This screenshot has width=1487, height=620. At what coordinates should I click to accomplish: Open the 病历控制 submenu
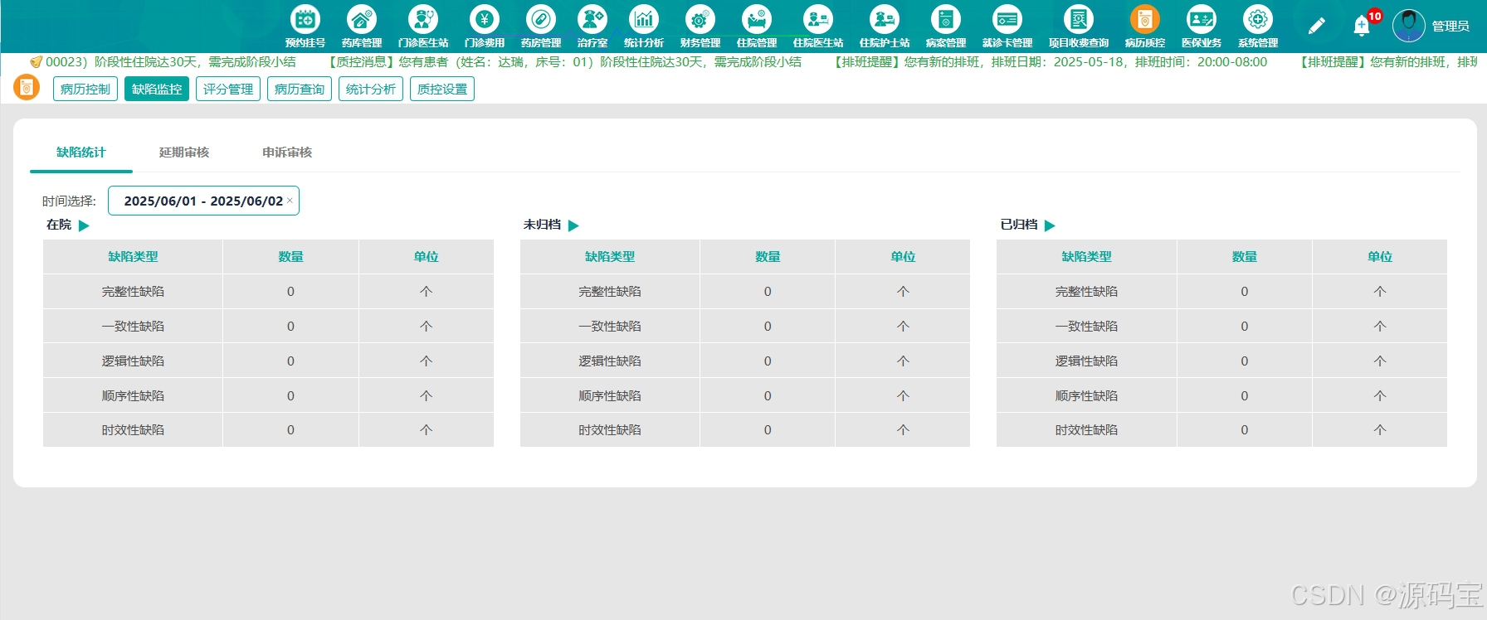[x=85, y=89]
